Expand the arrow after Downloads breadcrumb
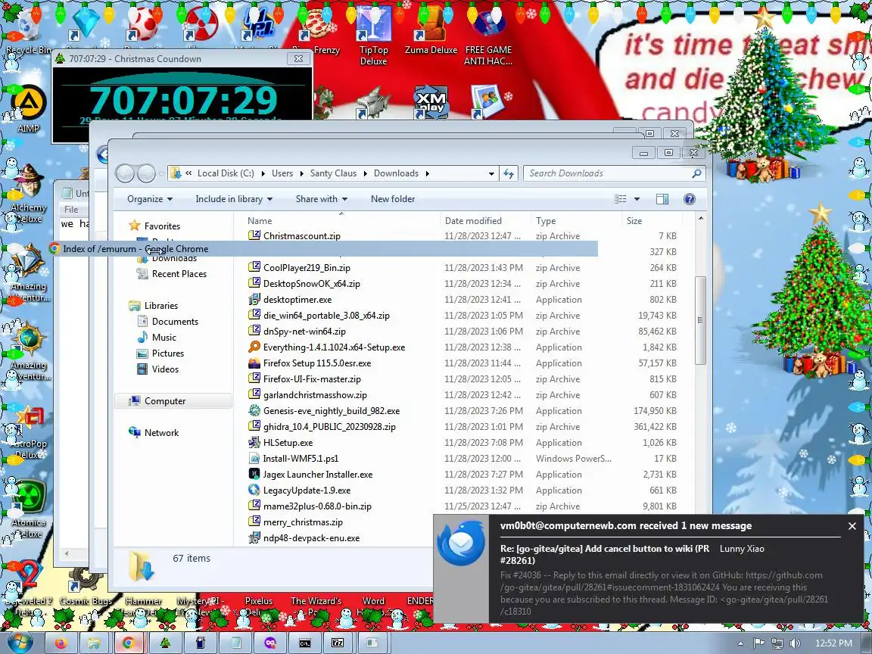 click(x=427, y=173)
